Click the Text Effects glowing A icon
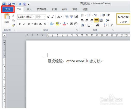 (51, 24)
